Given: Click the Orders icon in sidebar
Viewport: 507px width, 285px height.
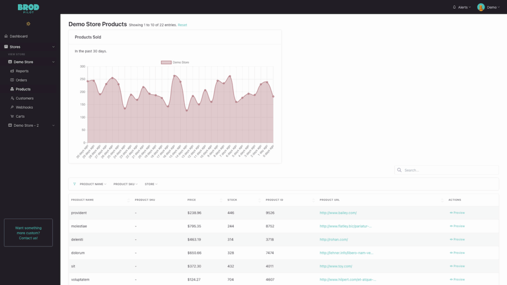Looking at the screenshot, I should pos(12,80).
